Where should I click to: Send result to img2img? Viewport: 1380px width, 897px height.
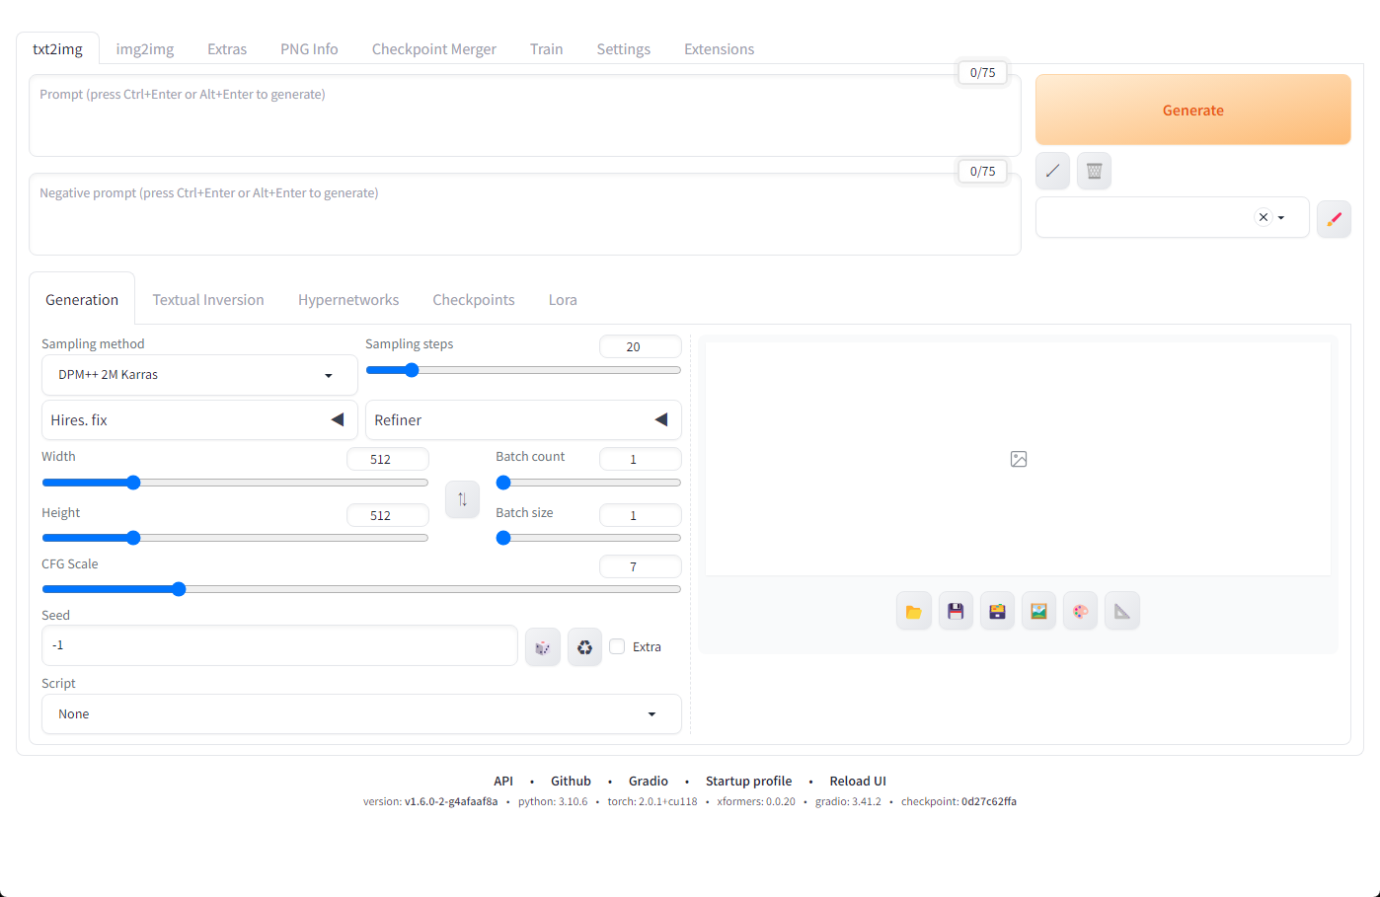[1037, 610]
